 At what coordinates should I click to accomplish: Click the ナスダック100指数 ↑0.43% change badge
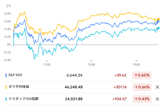[142, 99]
